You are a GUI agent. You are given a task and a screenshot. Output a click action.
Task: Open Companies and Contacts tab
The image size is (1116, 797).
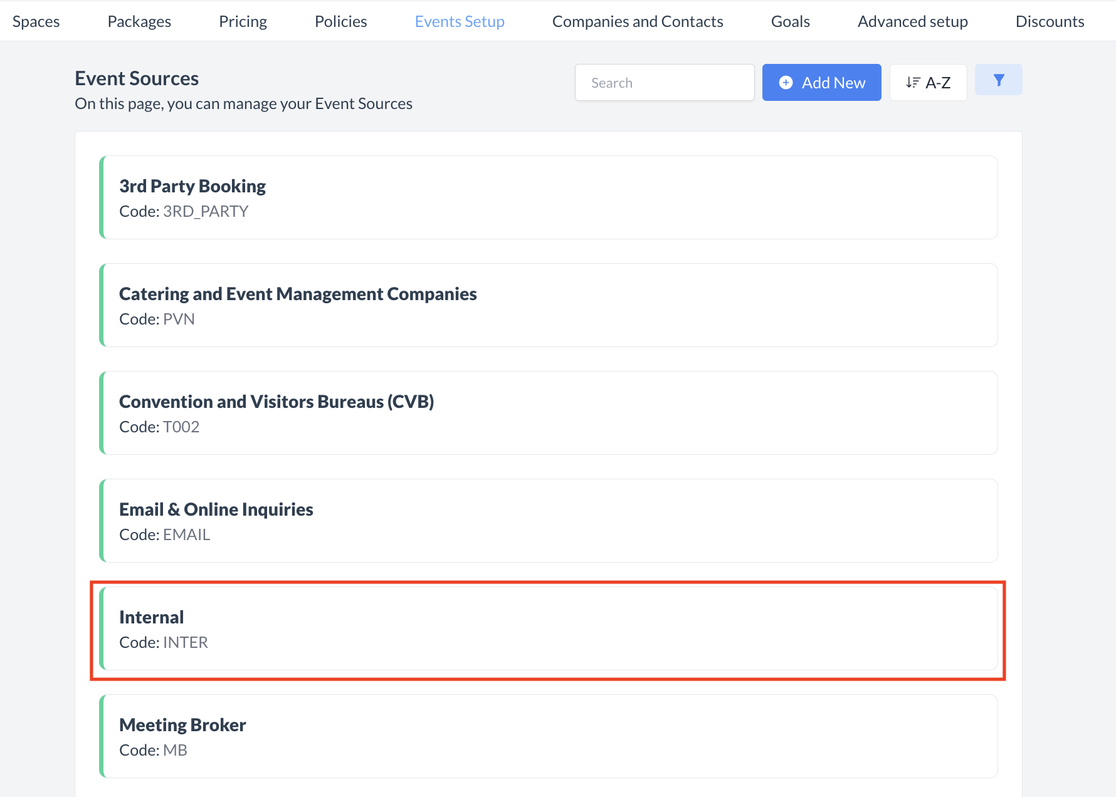point(638,21)
